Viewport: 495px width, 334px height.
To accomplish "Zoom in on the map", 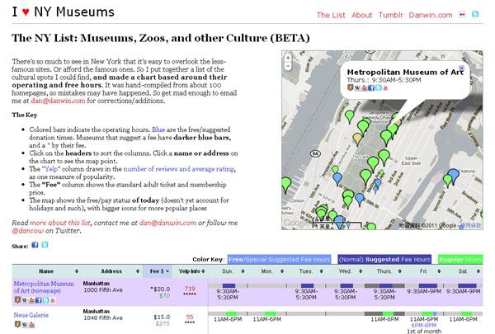I will click(288, 58).
